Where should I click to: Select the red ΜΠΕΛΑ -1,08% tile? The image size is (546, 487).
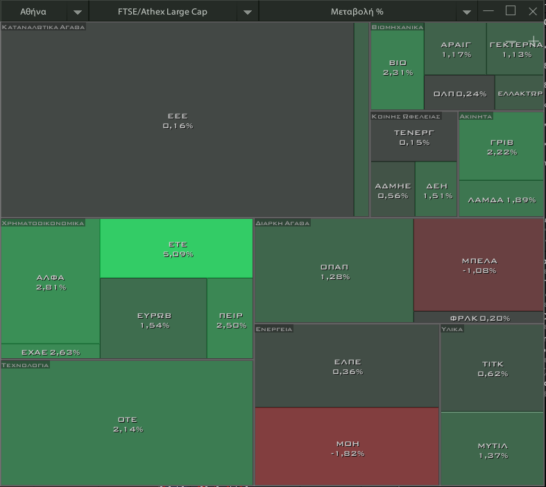[x=479, y=265]
